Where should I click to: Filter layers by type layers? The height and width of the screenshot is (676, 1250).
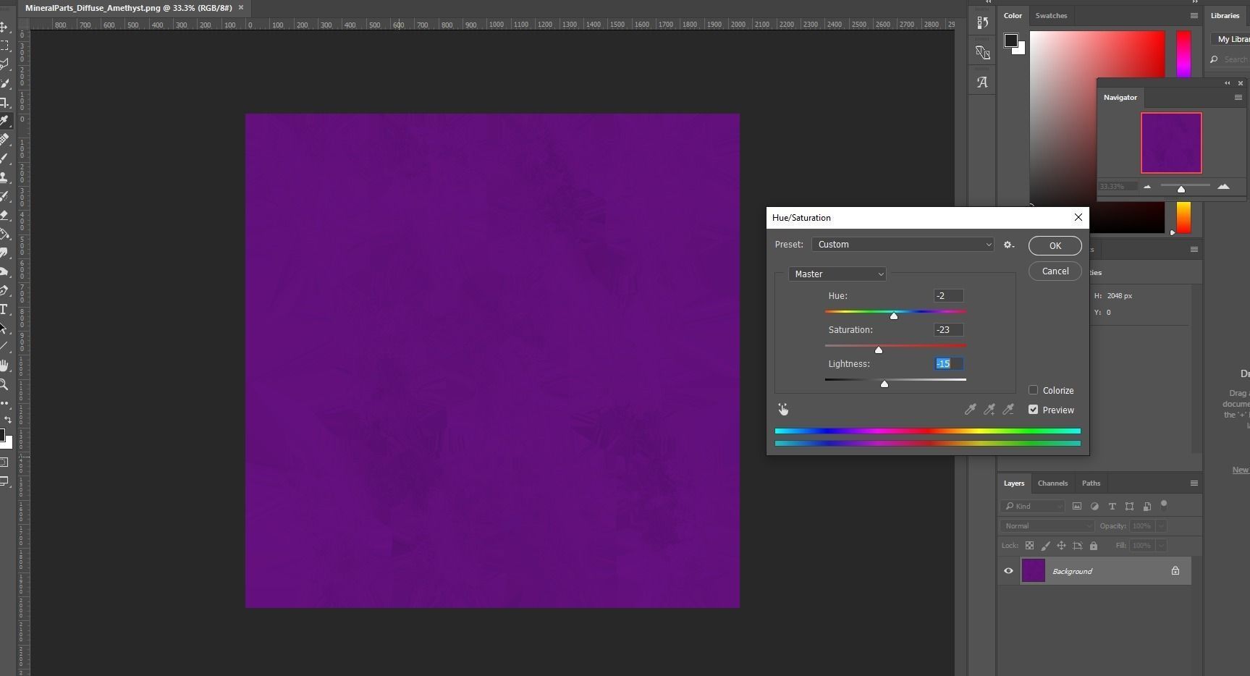coord(1112,506)
